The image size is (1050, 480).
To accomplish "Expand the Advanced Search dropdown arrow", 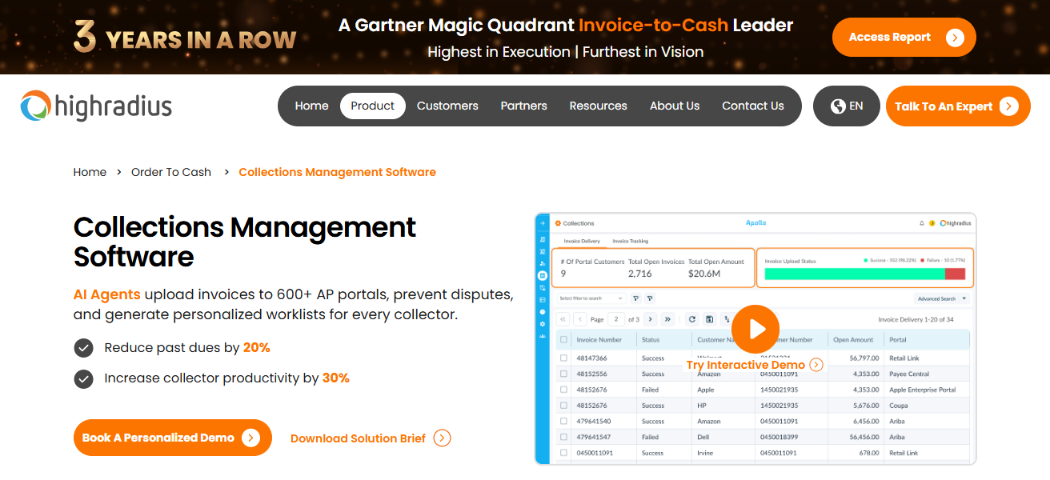I will pyautogui.click(x=964, y=298).
